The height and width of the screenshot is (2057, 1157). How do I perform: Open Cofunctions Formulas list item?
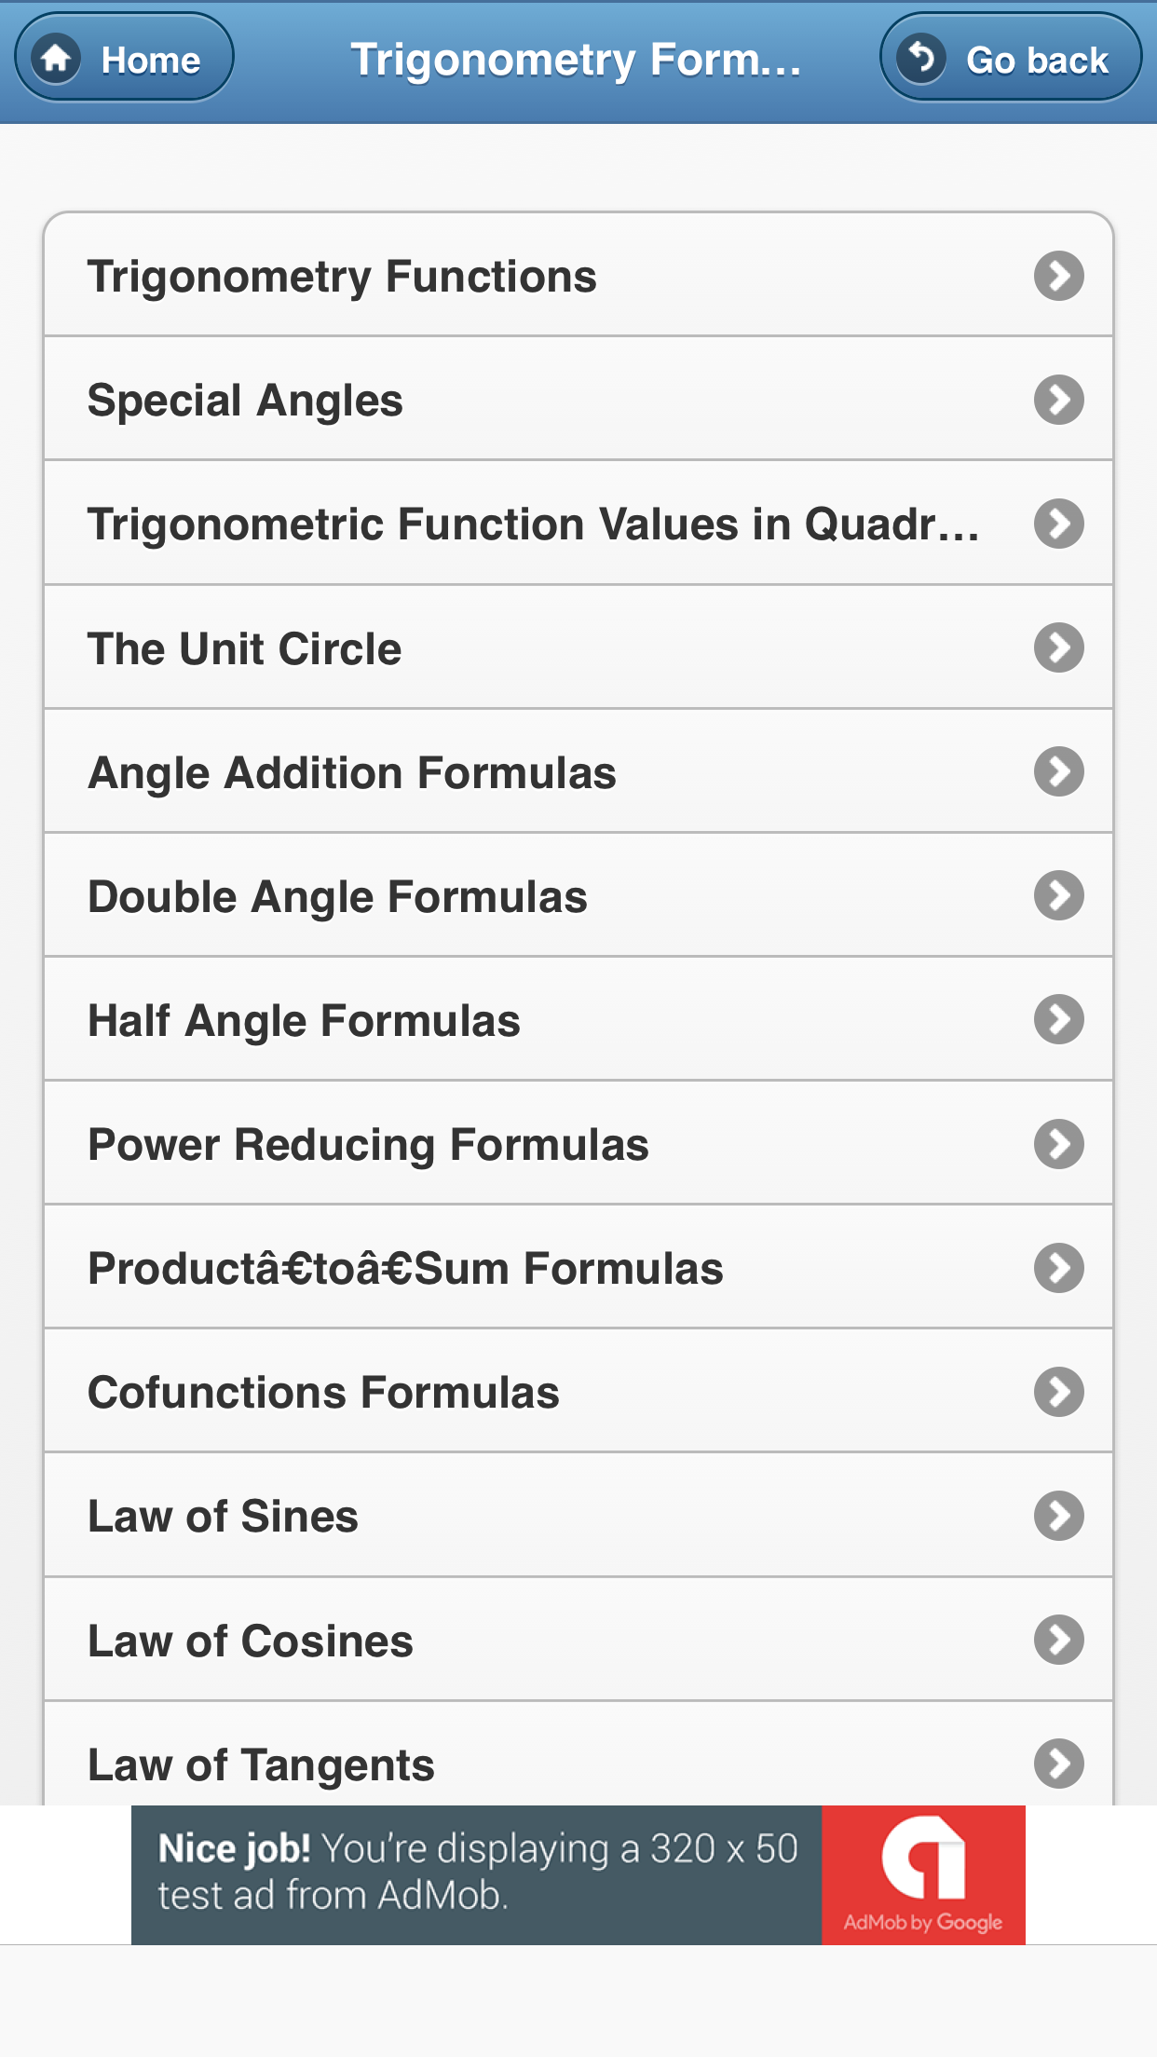click(323, 1392)
